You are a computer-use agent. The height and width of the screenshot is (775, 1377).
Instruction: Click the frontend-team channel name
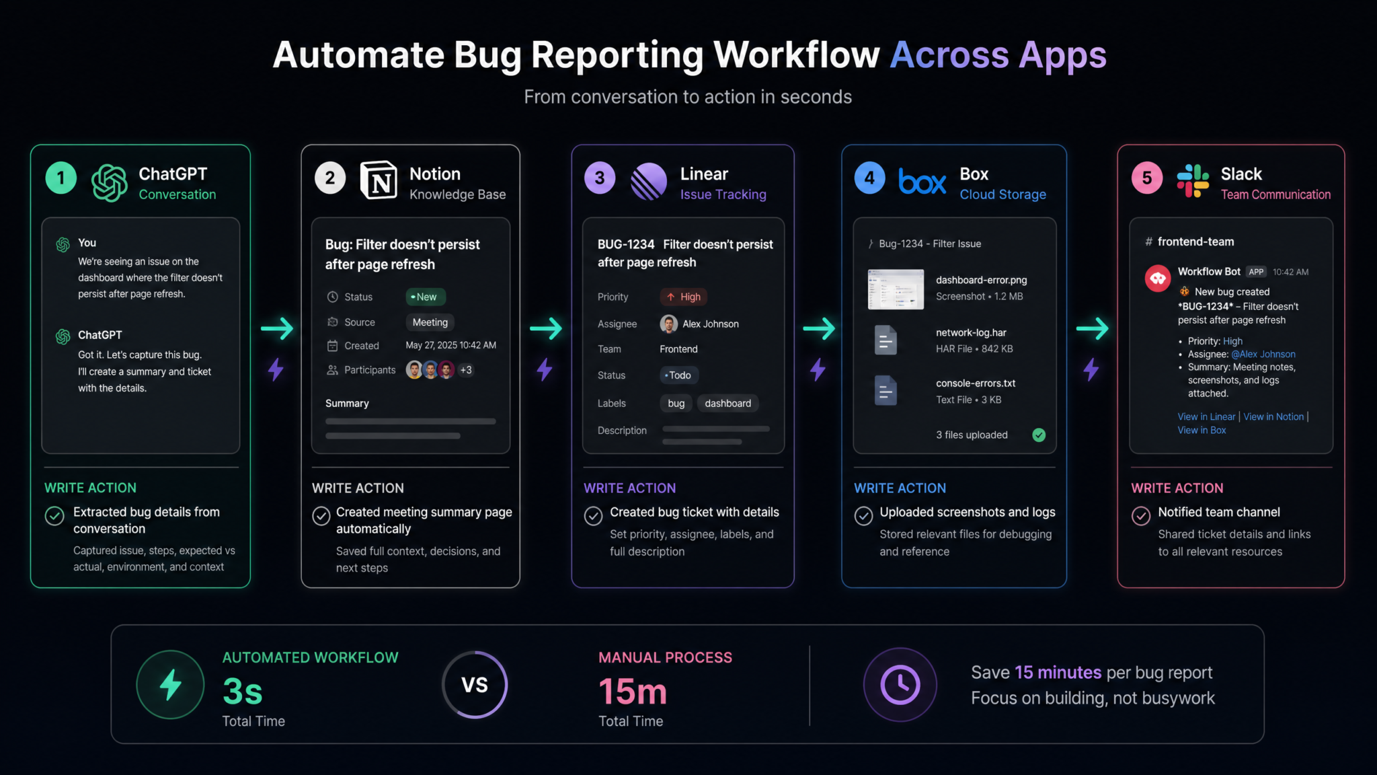pyautogui.click(x=1196, y=242)
